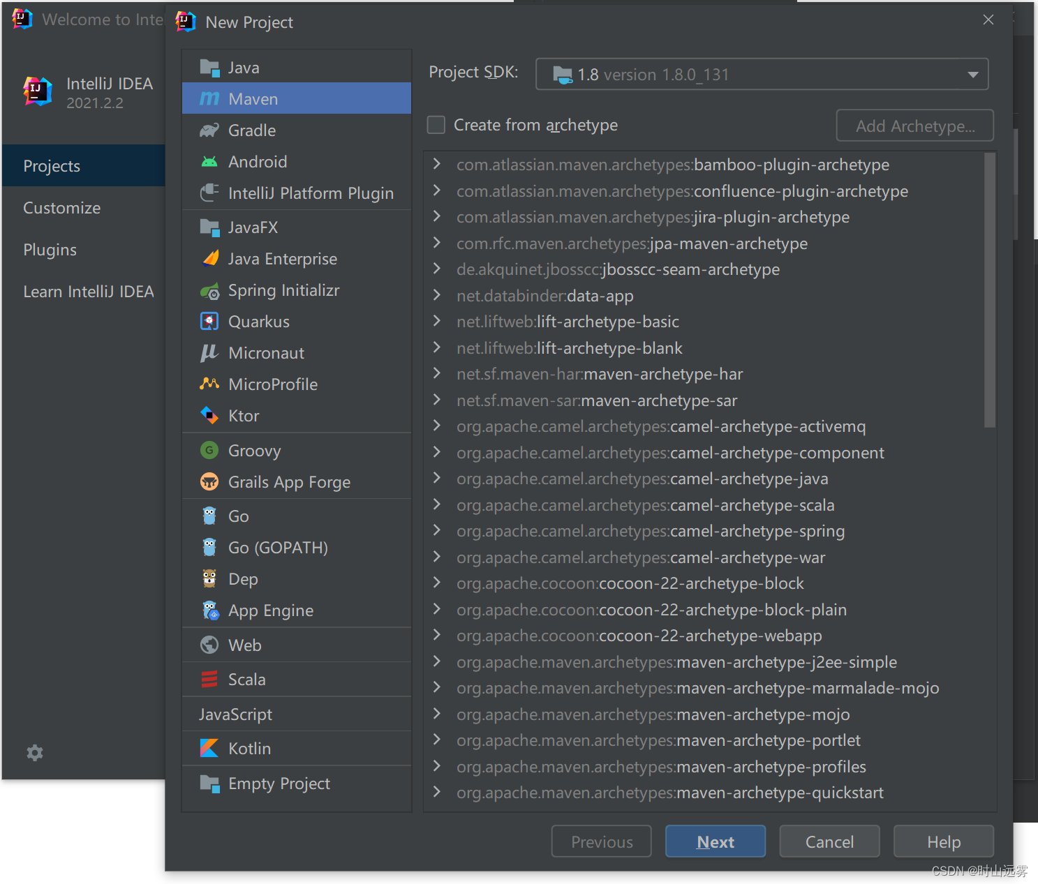Click the Go gopher icon
The width and height of the screenshot is (1038, 884).
coord(209,516)
